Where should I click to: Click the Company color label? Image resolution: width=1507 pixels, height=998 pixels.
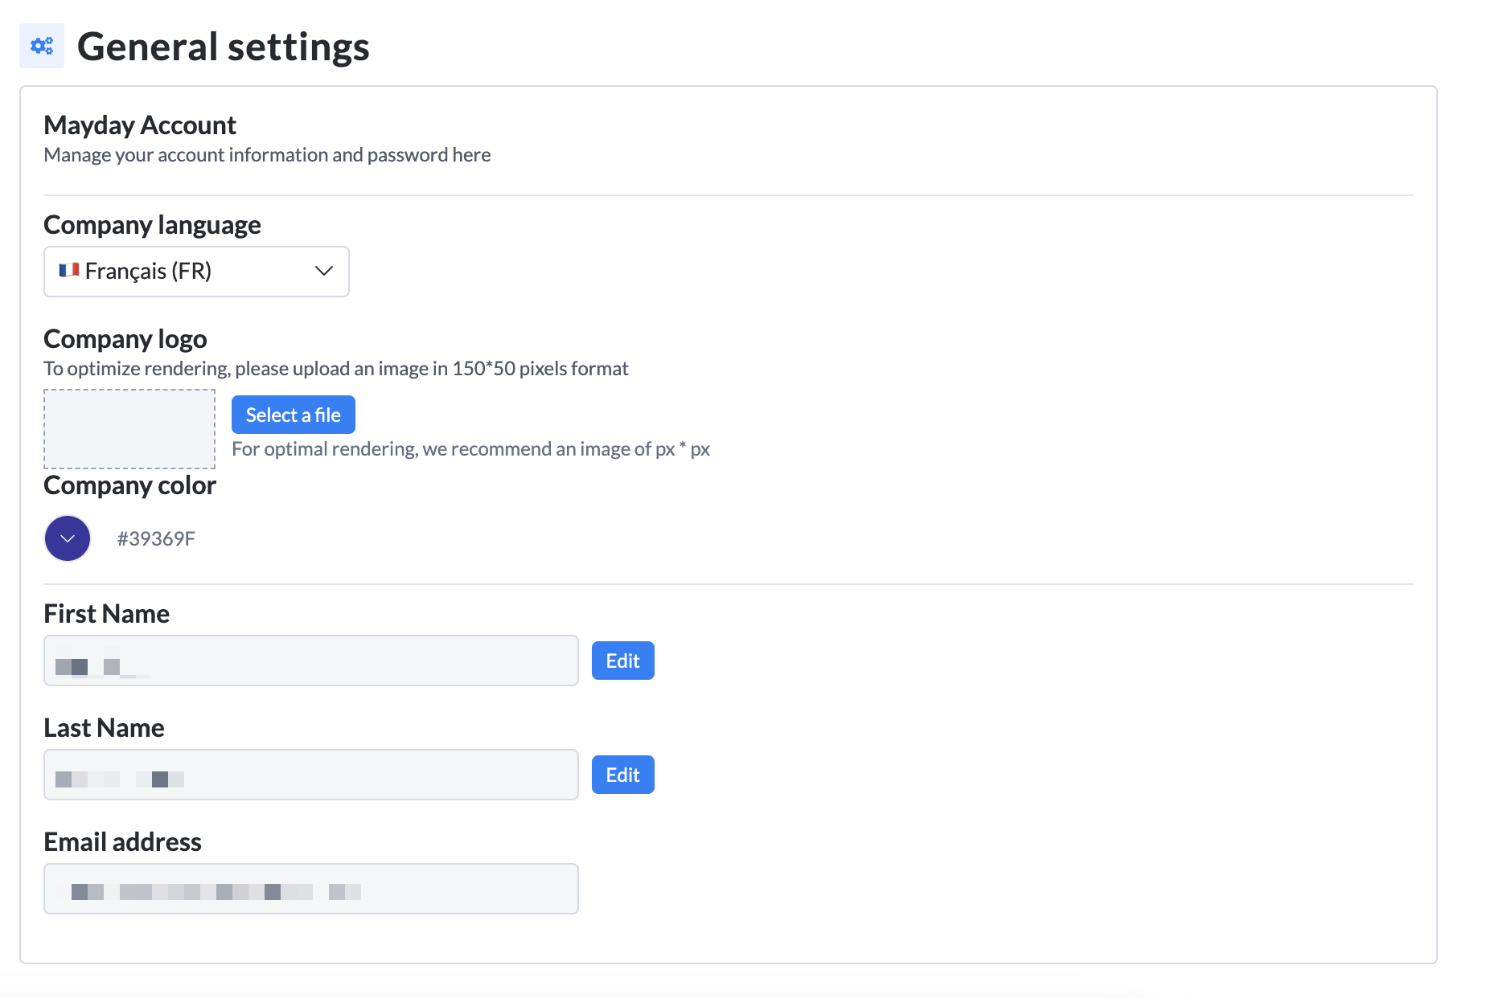pyautogui.click(x=129, y=485)
